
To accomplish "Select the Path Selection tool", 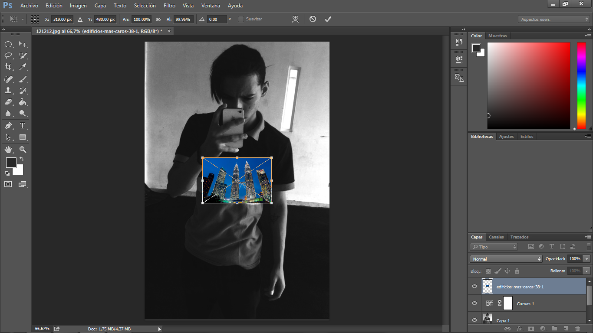I will coord(8,137).
